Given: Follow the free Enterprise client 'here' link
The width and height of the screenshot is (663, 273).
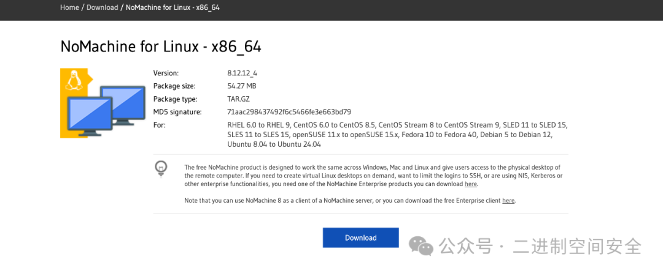Looking at the screenshot, I should pos(508,200).
